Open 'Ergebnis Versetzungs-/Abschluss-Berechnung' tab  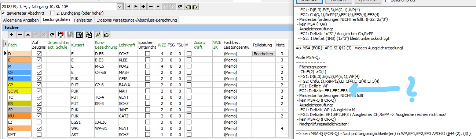136,20
